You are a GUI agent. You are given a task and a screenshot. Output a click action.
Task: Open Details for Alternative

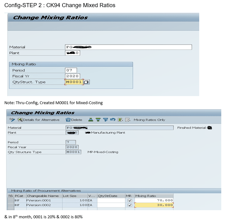[39, 120]
